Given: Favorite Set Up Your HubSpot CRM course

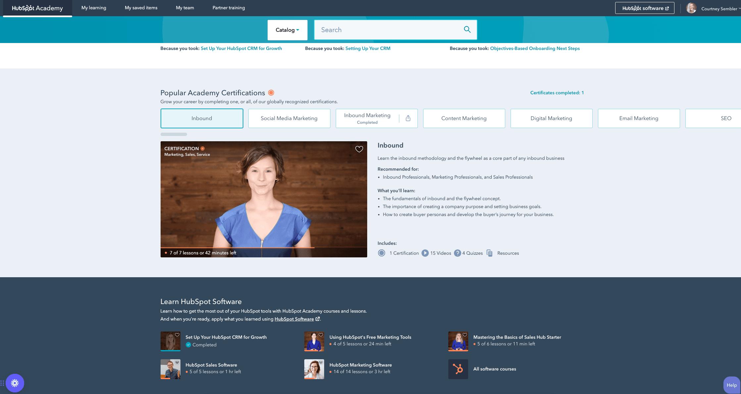Looking at the screenshot, I should click(177, 335).
